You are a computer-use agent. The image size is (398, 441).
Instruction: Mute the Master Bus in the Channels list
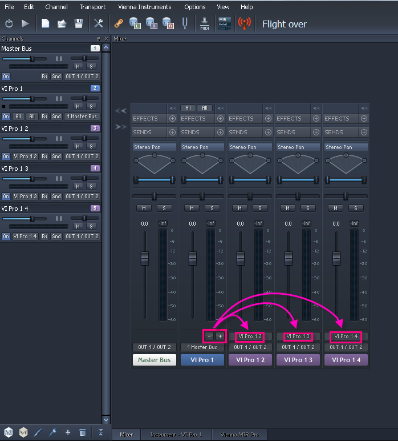[78, 67]
